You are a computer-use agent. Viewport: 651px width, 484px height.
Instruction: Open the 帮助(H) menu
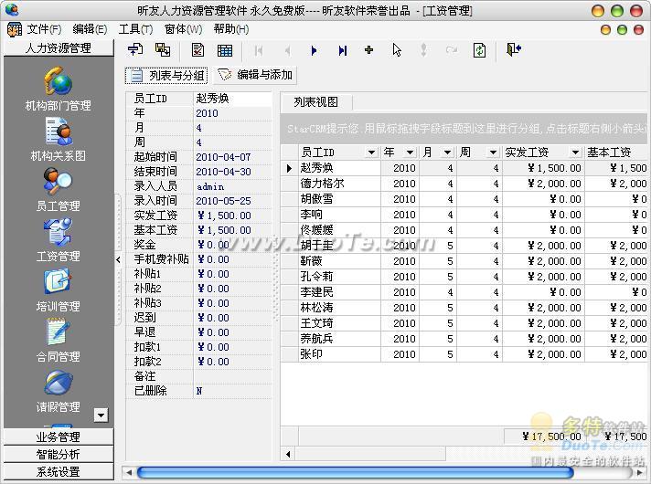[231, 29]
